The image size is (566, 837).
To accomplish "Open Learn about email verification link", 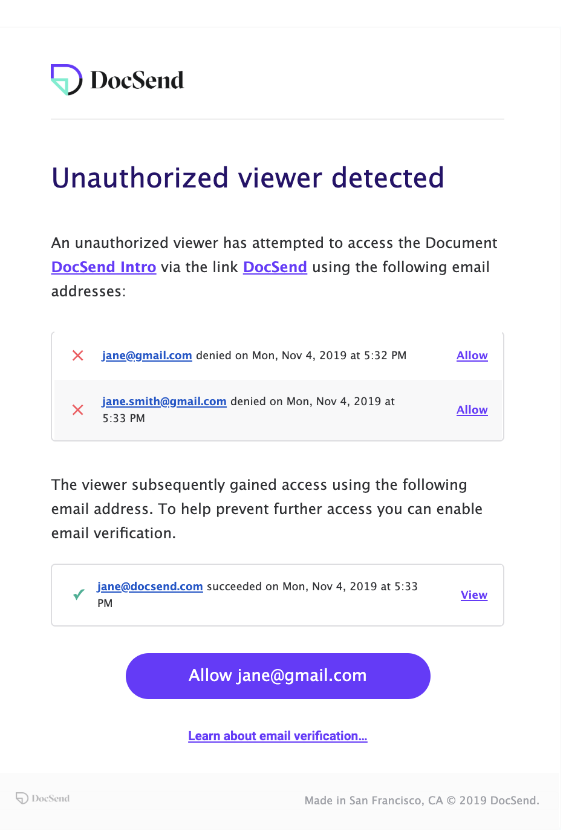I will [x=278, y=736].
